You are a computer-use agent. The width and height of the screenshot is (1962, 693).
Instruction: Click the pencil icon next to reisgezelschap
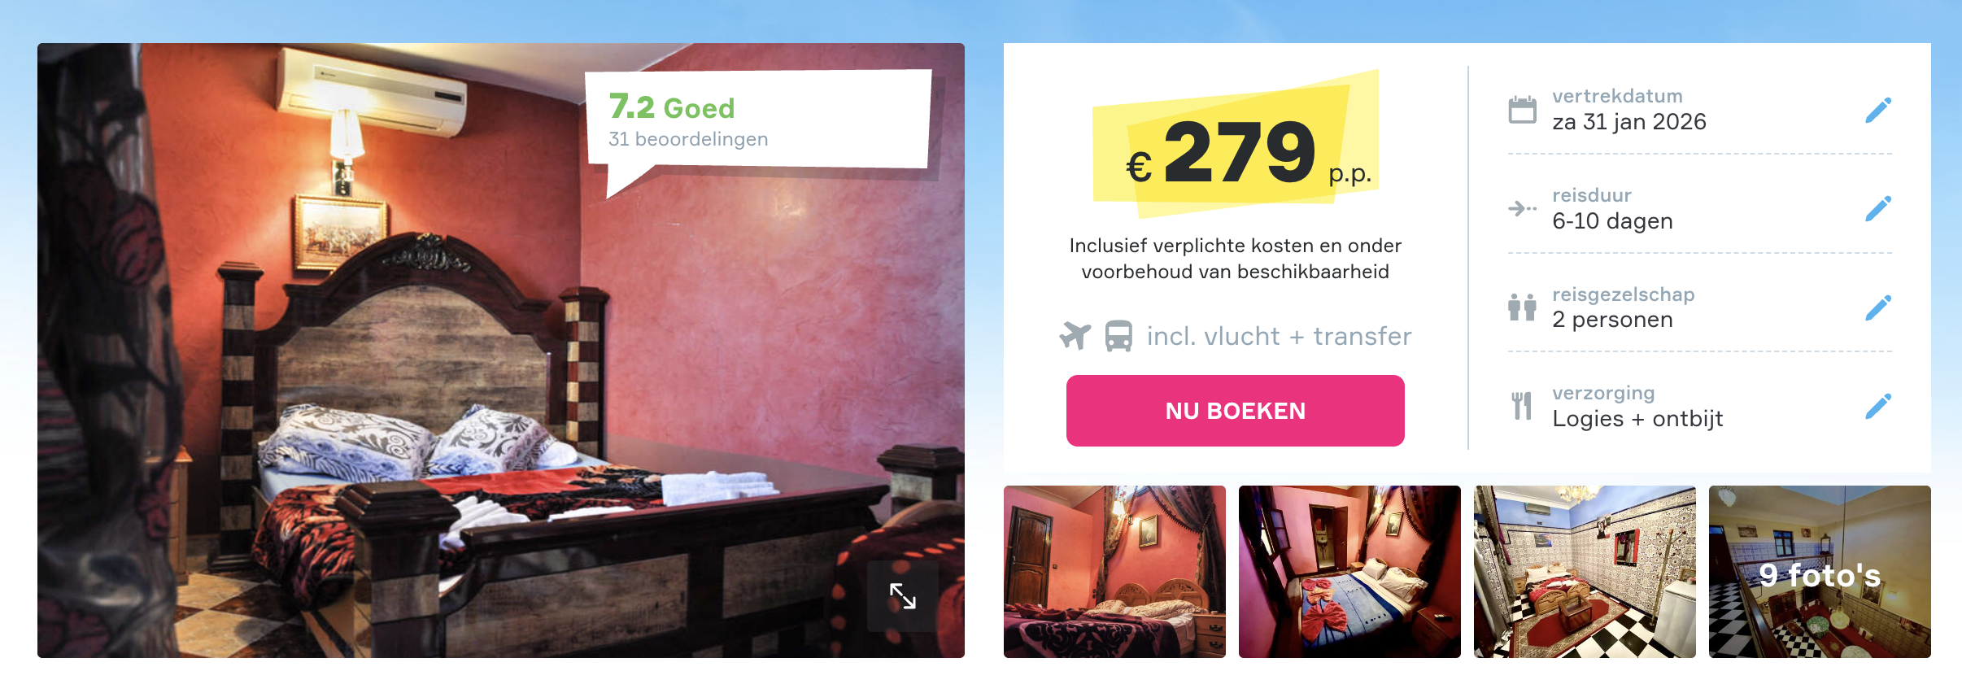1878,307
